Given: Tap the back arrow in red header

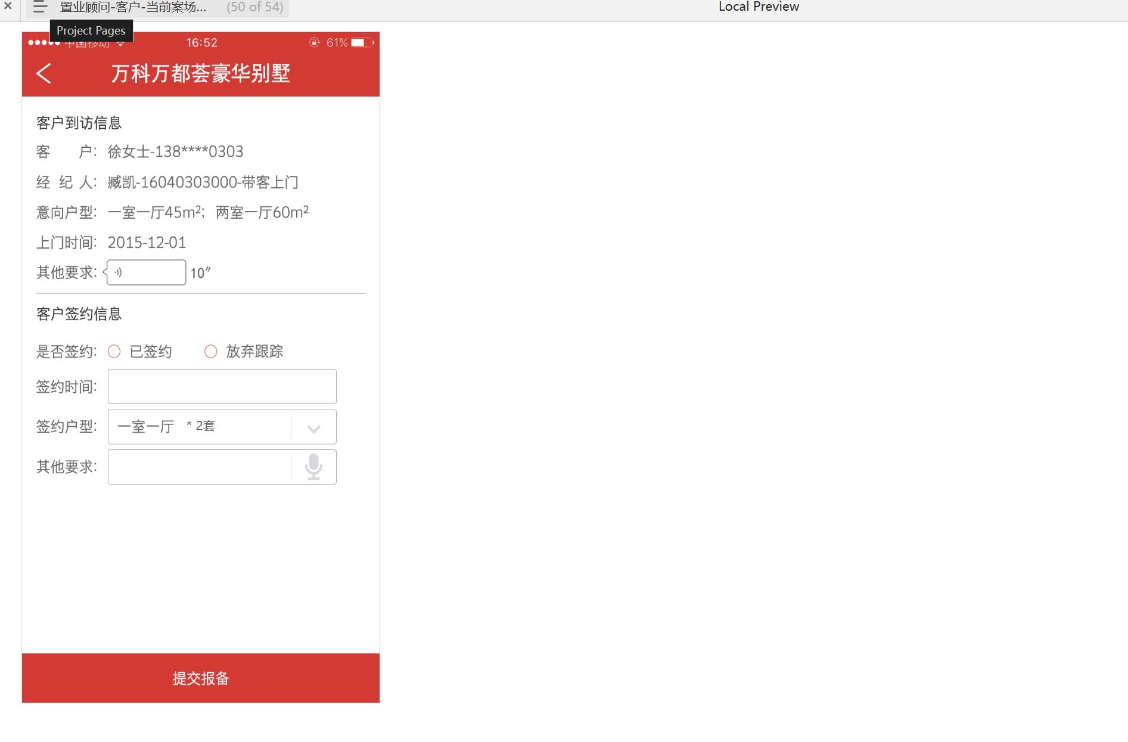Looking at the screenshot, I should tap(43, 73).
